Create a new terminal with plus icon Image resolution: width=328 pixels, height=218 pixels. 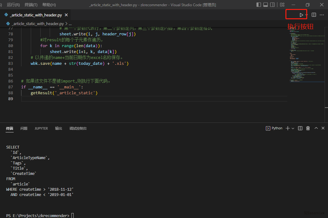[288, 128]
